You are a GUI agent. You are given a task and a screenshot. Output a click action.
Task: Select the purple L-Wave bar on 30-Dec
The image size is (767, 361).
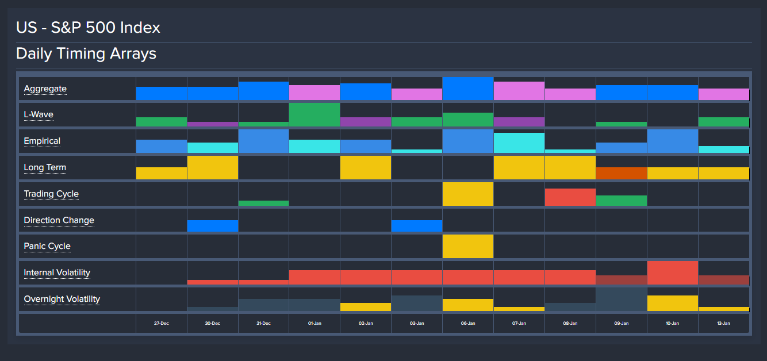click(x=213, y=124)
